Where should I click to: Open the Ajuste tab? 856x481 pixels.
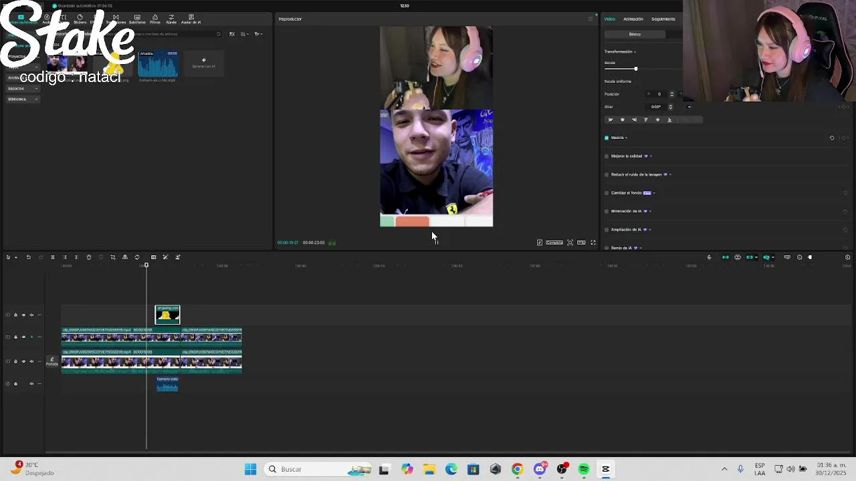click(171, 19)
